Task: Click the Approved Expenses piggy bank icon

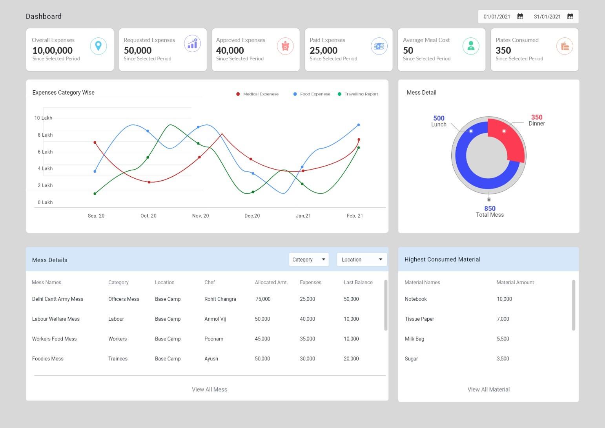Action: [x=285, y=46]
